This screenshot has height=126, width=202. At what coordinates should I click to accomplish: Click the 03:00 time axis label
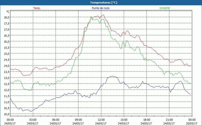[x=33, y=120]
